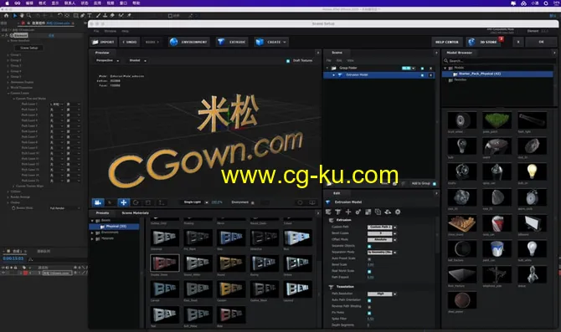
Task: Click the Import button in Scene Setup
Action: [x=103, y=42]
